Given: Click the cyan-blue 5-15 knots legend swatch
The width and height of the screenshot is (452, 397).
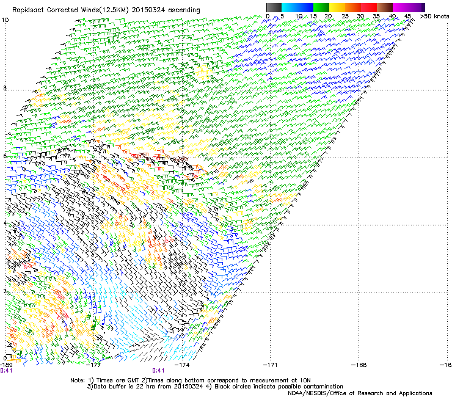Looking at the screenshot, I should click(x=297, y=7).
